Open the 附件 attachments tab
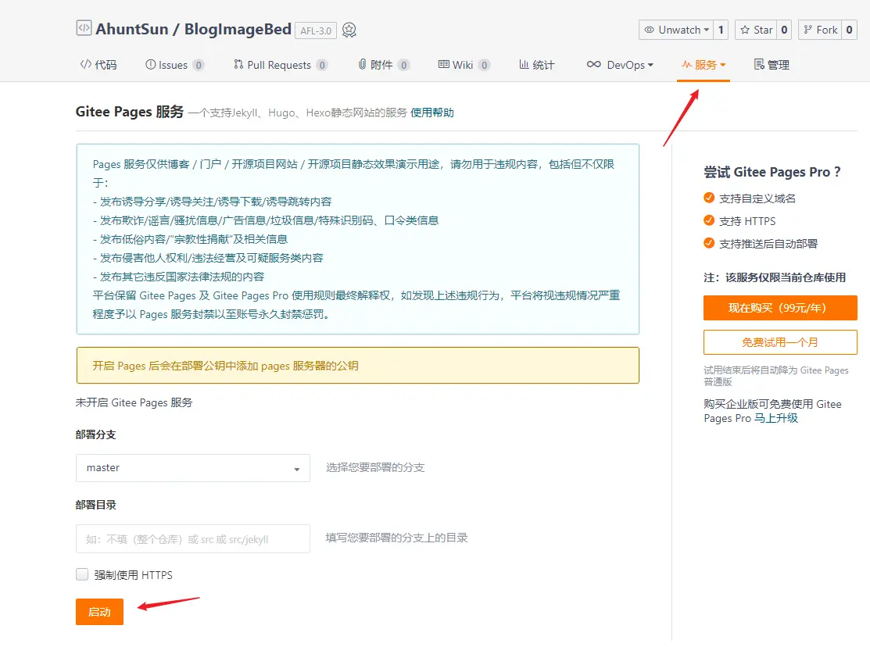870x647 pixels. [383, 65]
